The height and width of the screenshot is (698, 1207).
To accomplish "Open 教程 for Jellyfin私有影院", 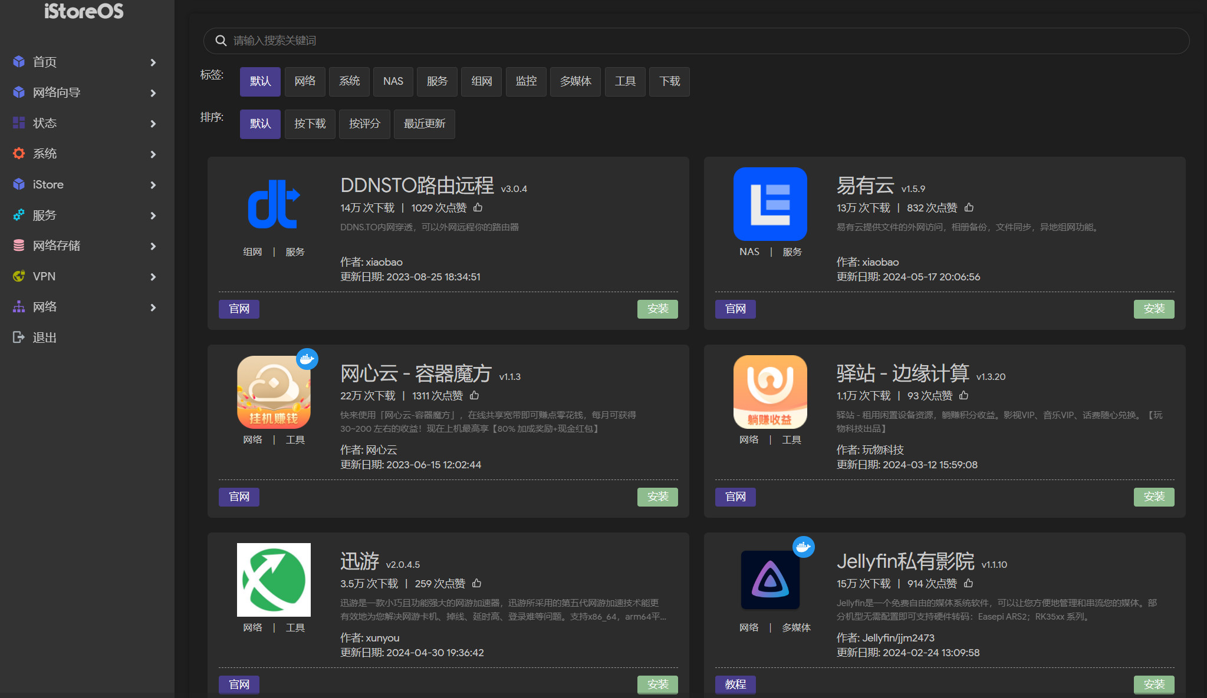I will point(735,684).
